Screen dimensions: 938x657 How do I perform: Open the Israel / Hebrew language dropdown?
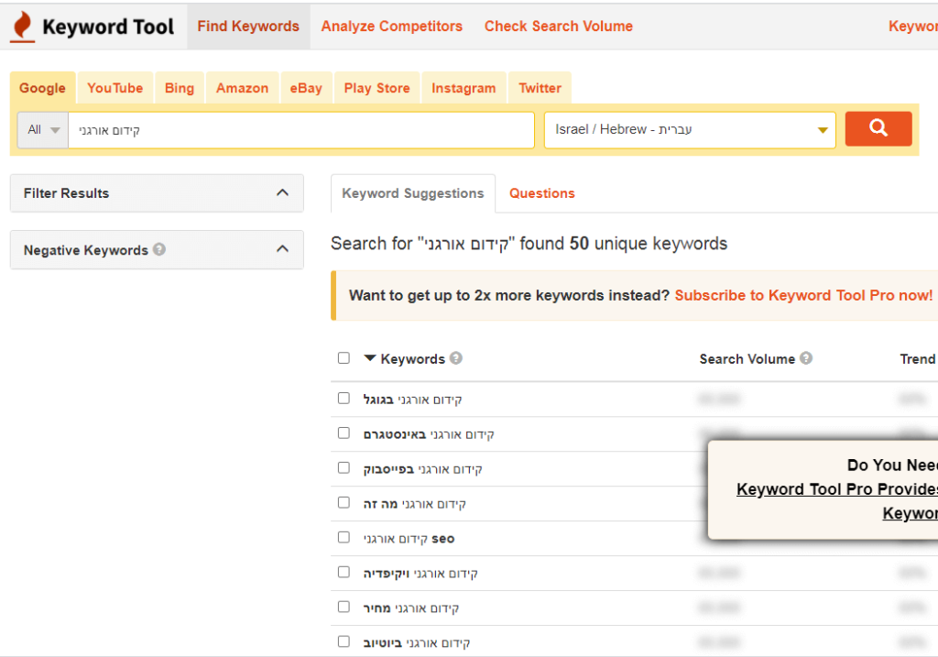690,130
